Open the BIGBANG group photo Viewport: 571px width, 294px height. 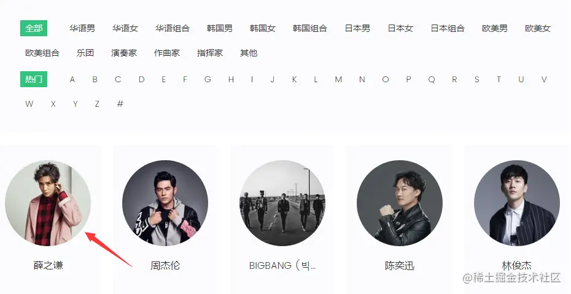point(282,203)
